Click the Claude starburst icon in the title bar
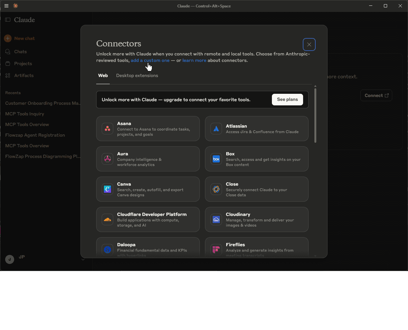 (15, 6)
